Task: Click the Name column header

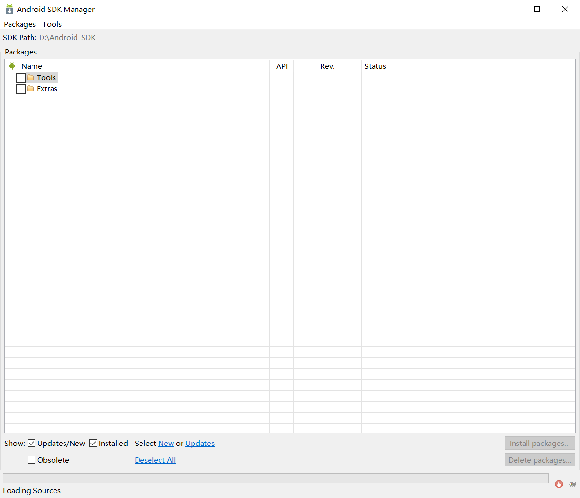Action: (32, 66)
